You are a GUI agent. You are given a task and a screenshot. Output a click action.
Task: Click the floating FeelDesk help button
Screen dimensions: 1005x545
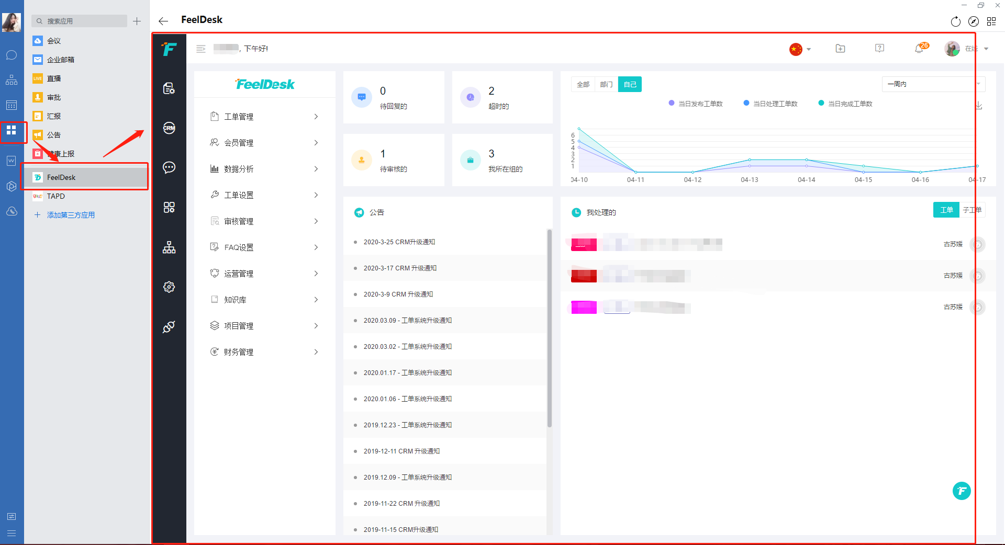(962, 491)
